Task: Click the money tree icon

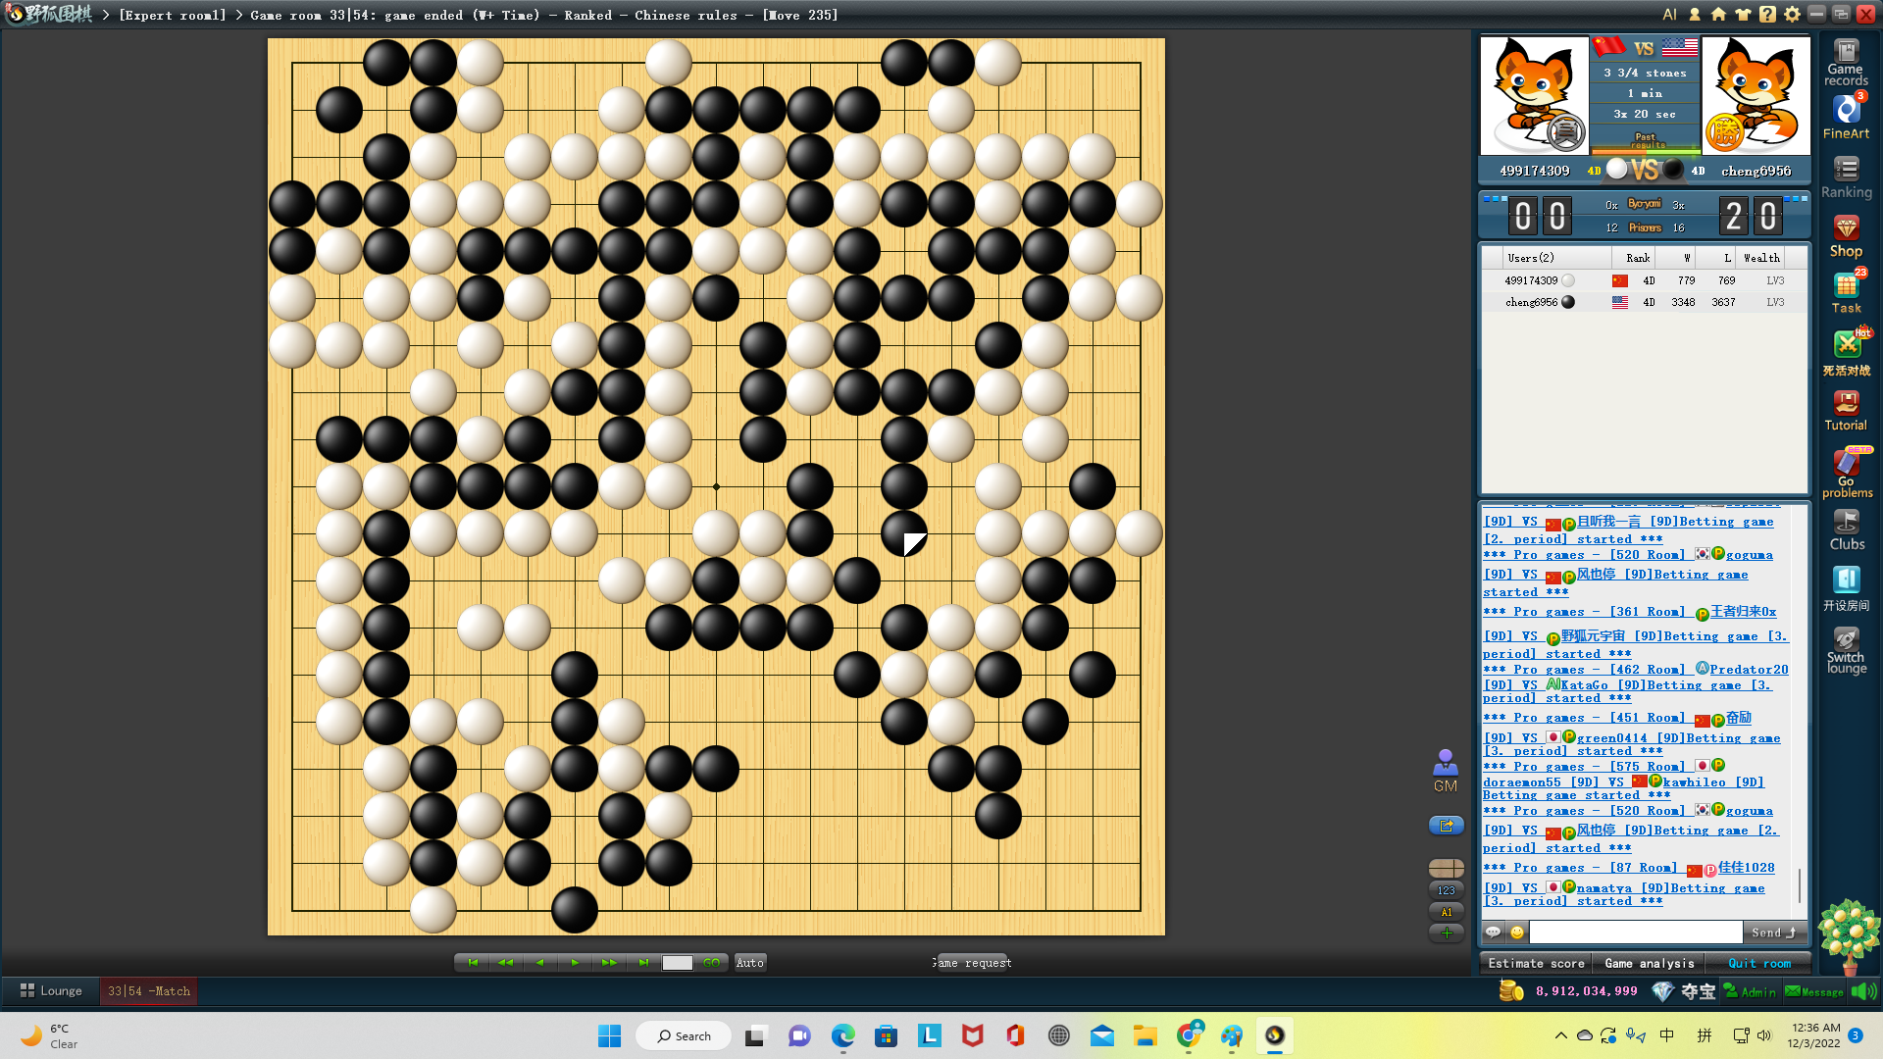Action: (x=1849, y=935)
